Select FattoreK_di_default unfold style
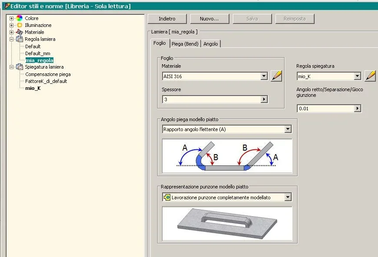The width and height of the screenshot is (378, 257). point(46,81)
